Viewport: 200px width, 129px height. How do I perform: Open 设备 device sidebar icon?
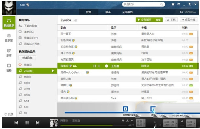[x=9, y=68]
